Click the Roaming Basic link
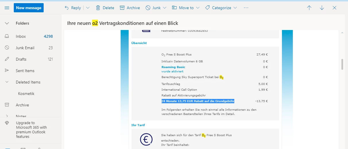This screenshot has width=348, height=149. (173, 67)
